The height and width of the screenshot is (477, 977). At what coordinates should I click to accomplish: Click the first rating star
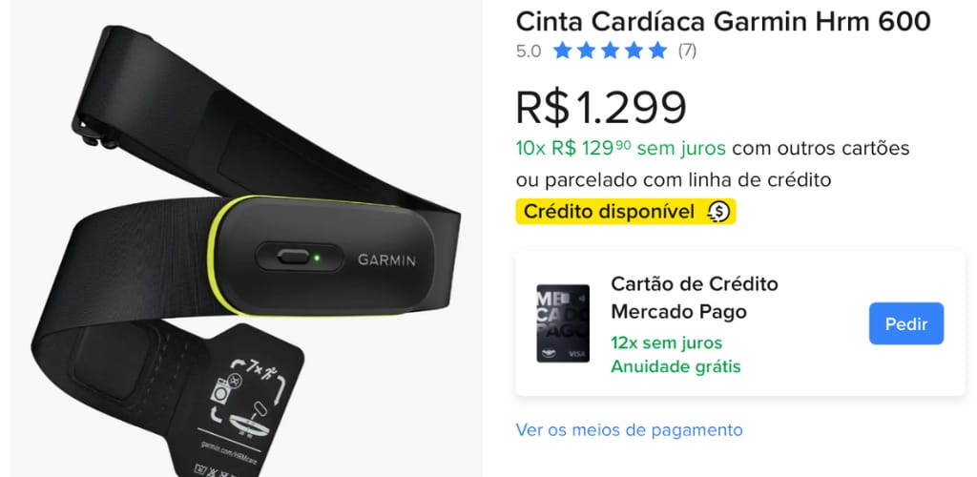(x=562, y=51)
